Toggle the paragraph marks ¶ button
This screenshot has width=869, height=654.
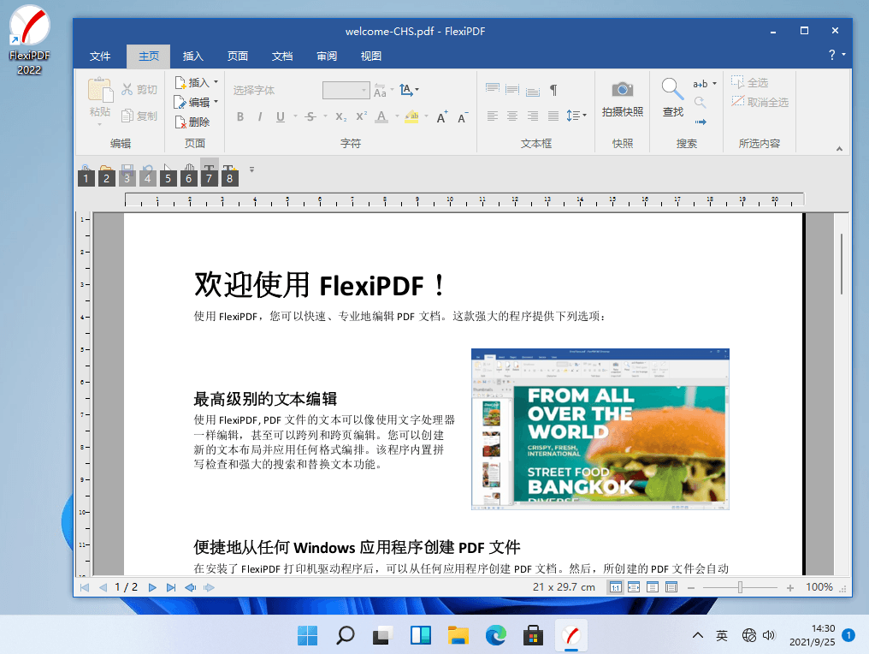tap(553, 90)
